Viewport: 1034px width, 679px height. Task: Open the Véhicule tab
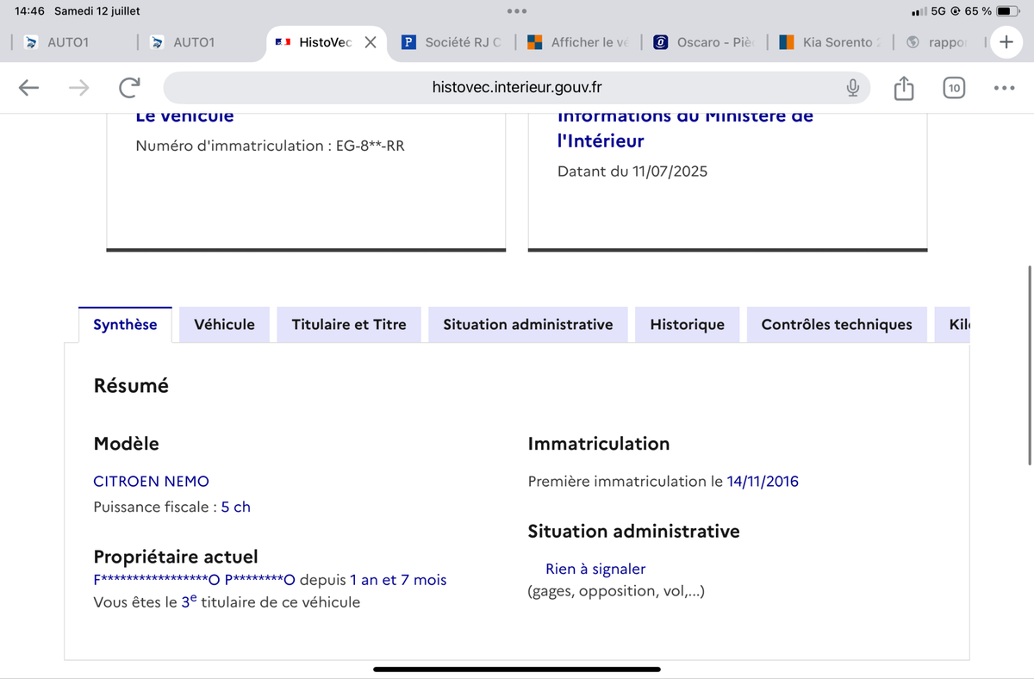[x=224, y=325]
